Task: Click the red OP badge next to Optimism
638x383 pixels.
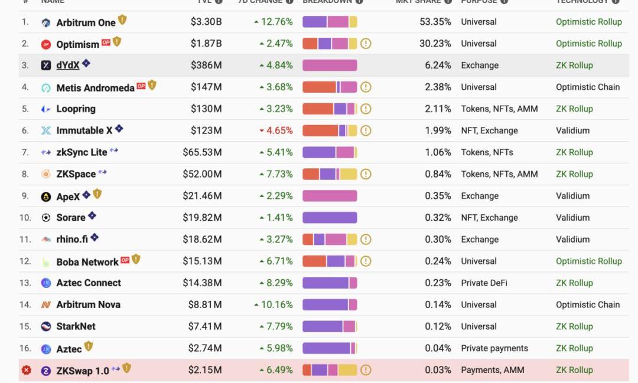Action: coord(106,42)
